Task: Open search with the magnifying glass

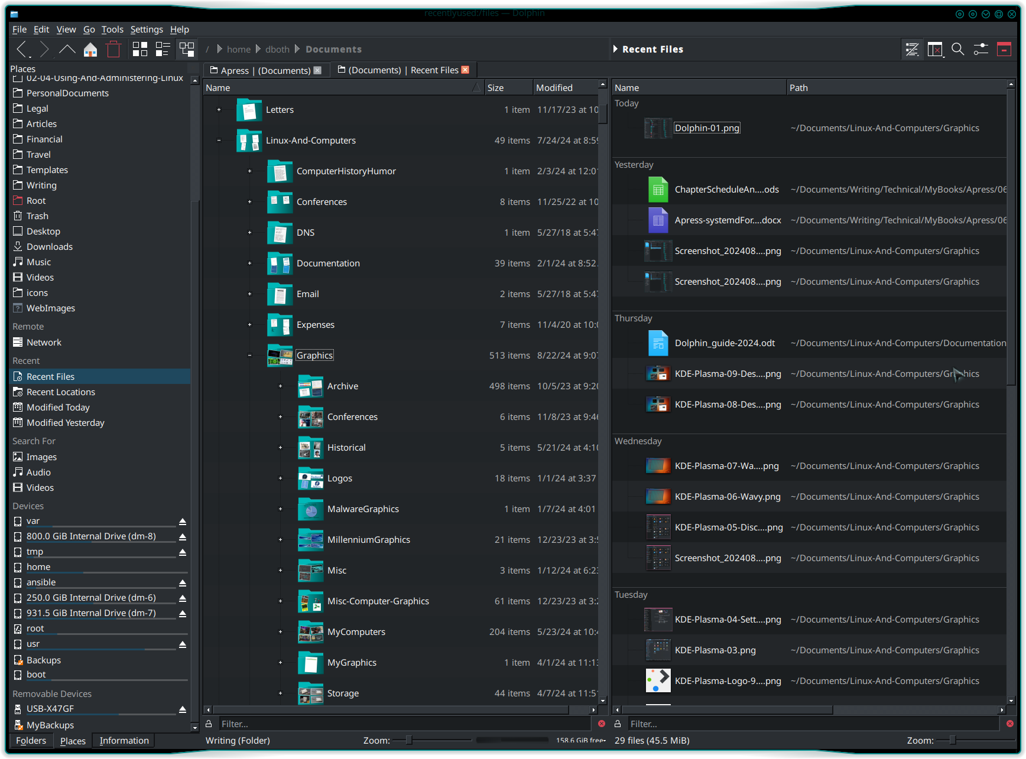Action: click(x=958, y=50)
